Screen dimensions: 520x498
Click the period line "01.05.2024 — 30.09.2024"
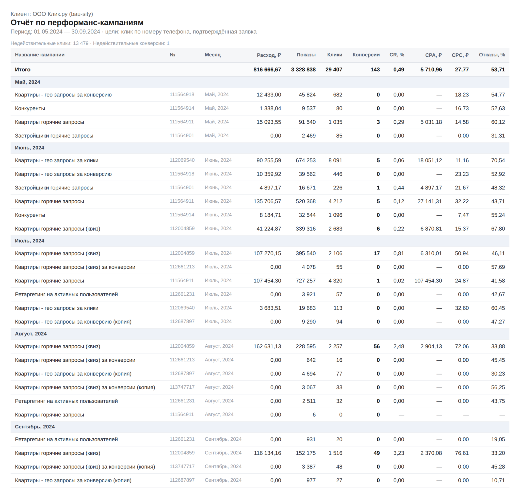pos(67,31)
